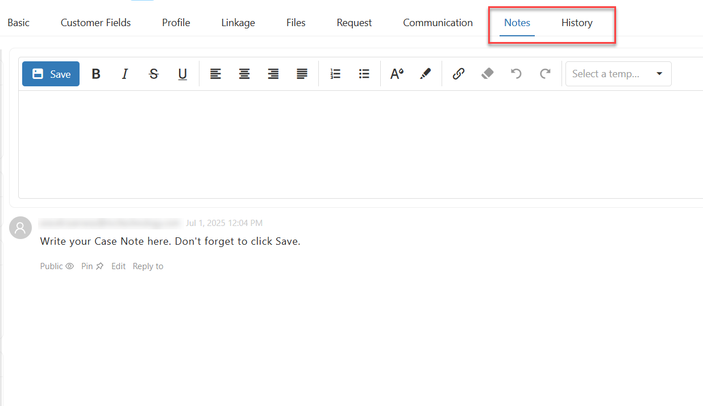This screenshot has height=406, width=703.
Task: Click Reply to under the case note
Action: tap(148, 266)
